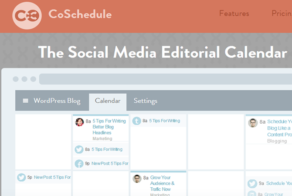Click author avatar on Schedule Your Blog post

point(253,123)
